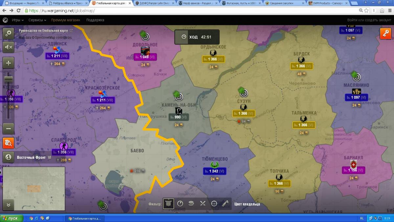This screenshot has height=222, width=394.
Task: Click the orange key button
Action: pyautogui.click(x=385, y=34)
